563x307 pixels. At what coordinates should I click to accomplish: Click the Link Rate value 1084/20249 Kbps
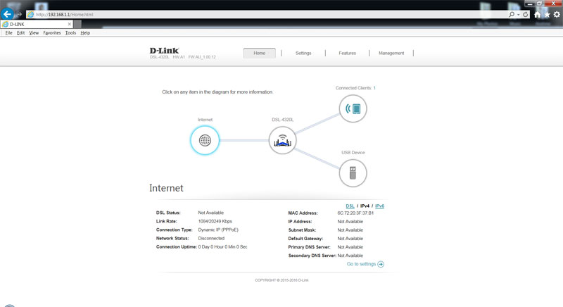click(215, 221)
